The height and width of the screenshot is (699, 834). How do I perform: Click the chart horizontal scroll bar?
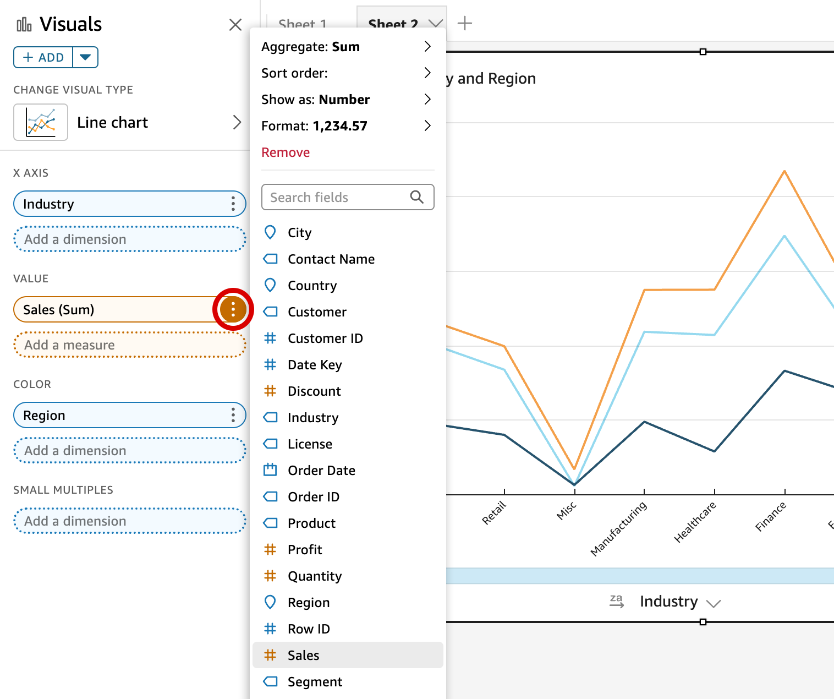[x=640, y=576]
